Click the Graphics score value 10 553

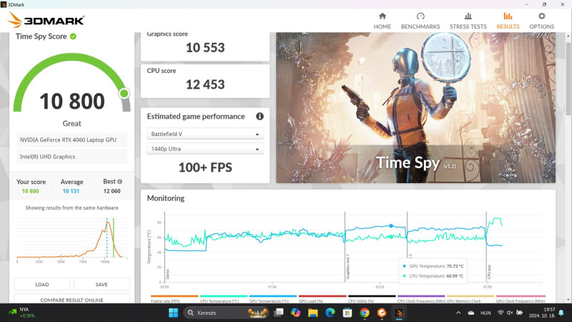[x=205, y=47]
